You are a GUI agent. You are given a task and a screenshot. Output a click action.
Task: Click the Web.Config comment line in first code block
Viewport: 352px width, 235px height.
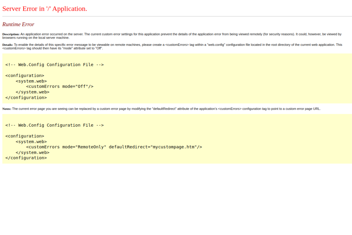[x=54, y=65]
